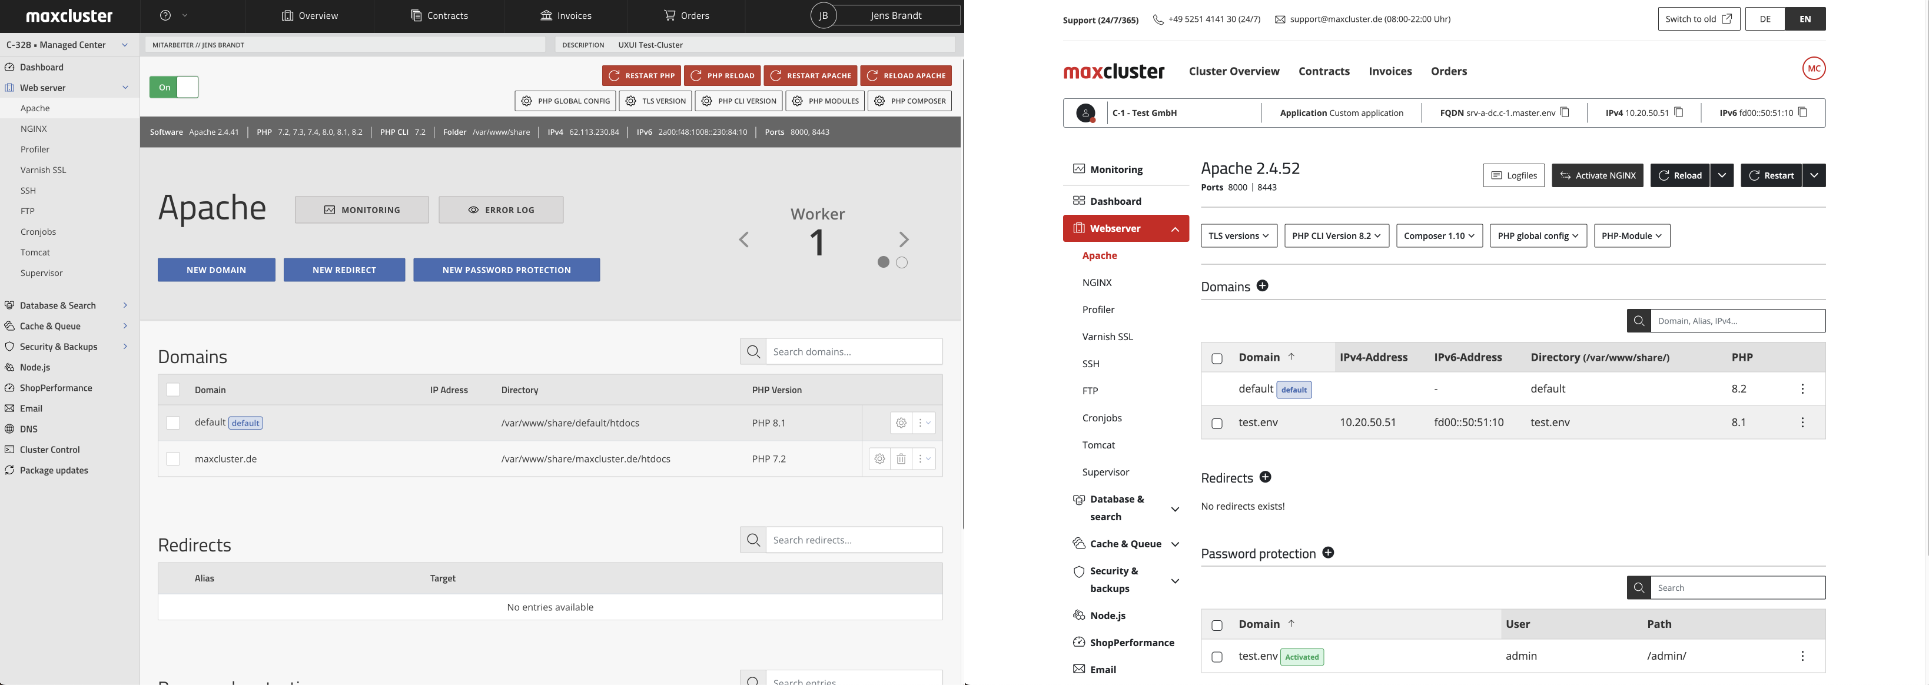Tick the checkbox for test.env domain row
Screen dimensions: 1929x685
(x=1217, y=424)
